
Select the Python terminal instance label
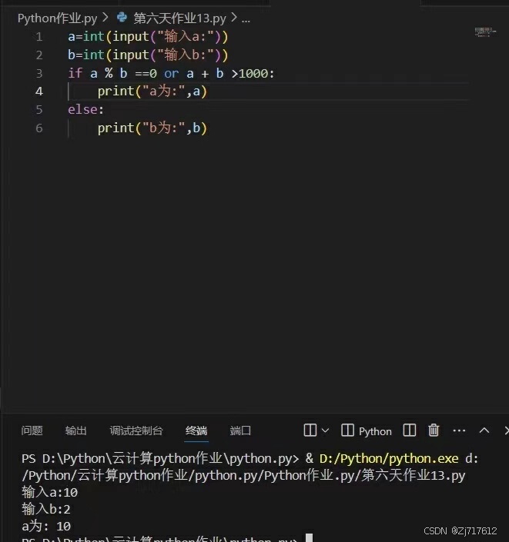tap(375, 431)
